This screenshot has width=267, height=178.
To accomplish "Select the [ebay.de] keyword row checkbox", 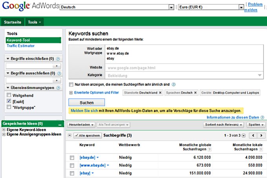I will [x=72, y=158].
